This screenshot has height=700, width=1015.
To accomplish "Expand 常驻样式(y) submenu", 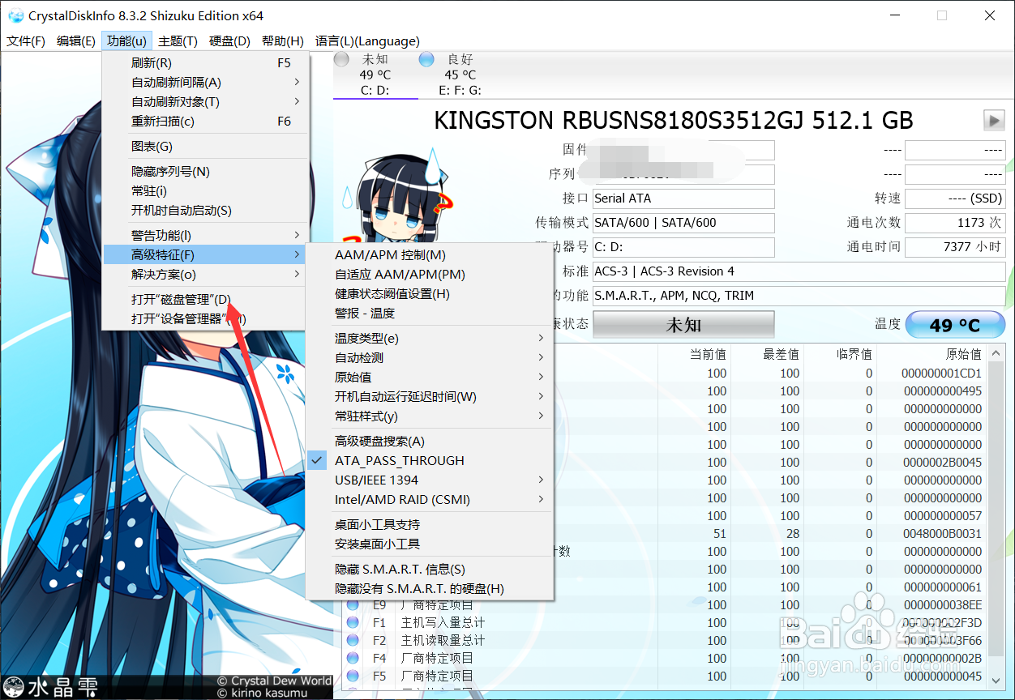I will pyautogui.click(x=429, y=416).
